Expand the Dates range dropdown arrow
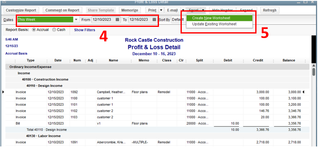The height and width of the screenshot is (151, 320). coord(76,20)
